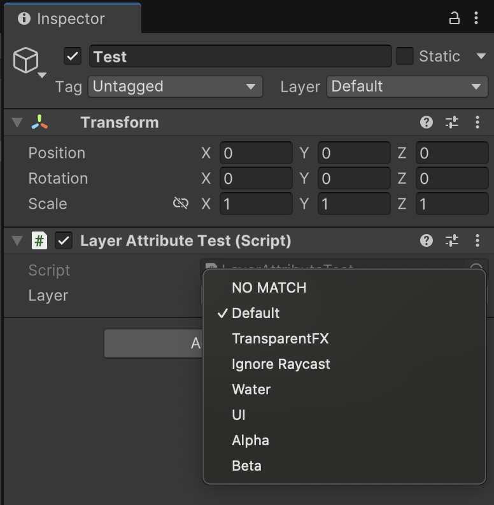Choose UI layer option

point(344,415)
